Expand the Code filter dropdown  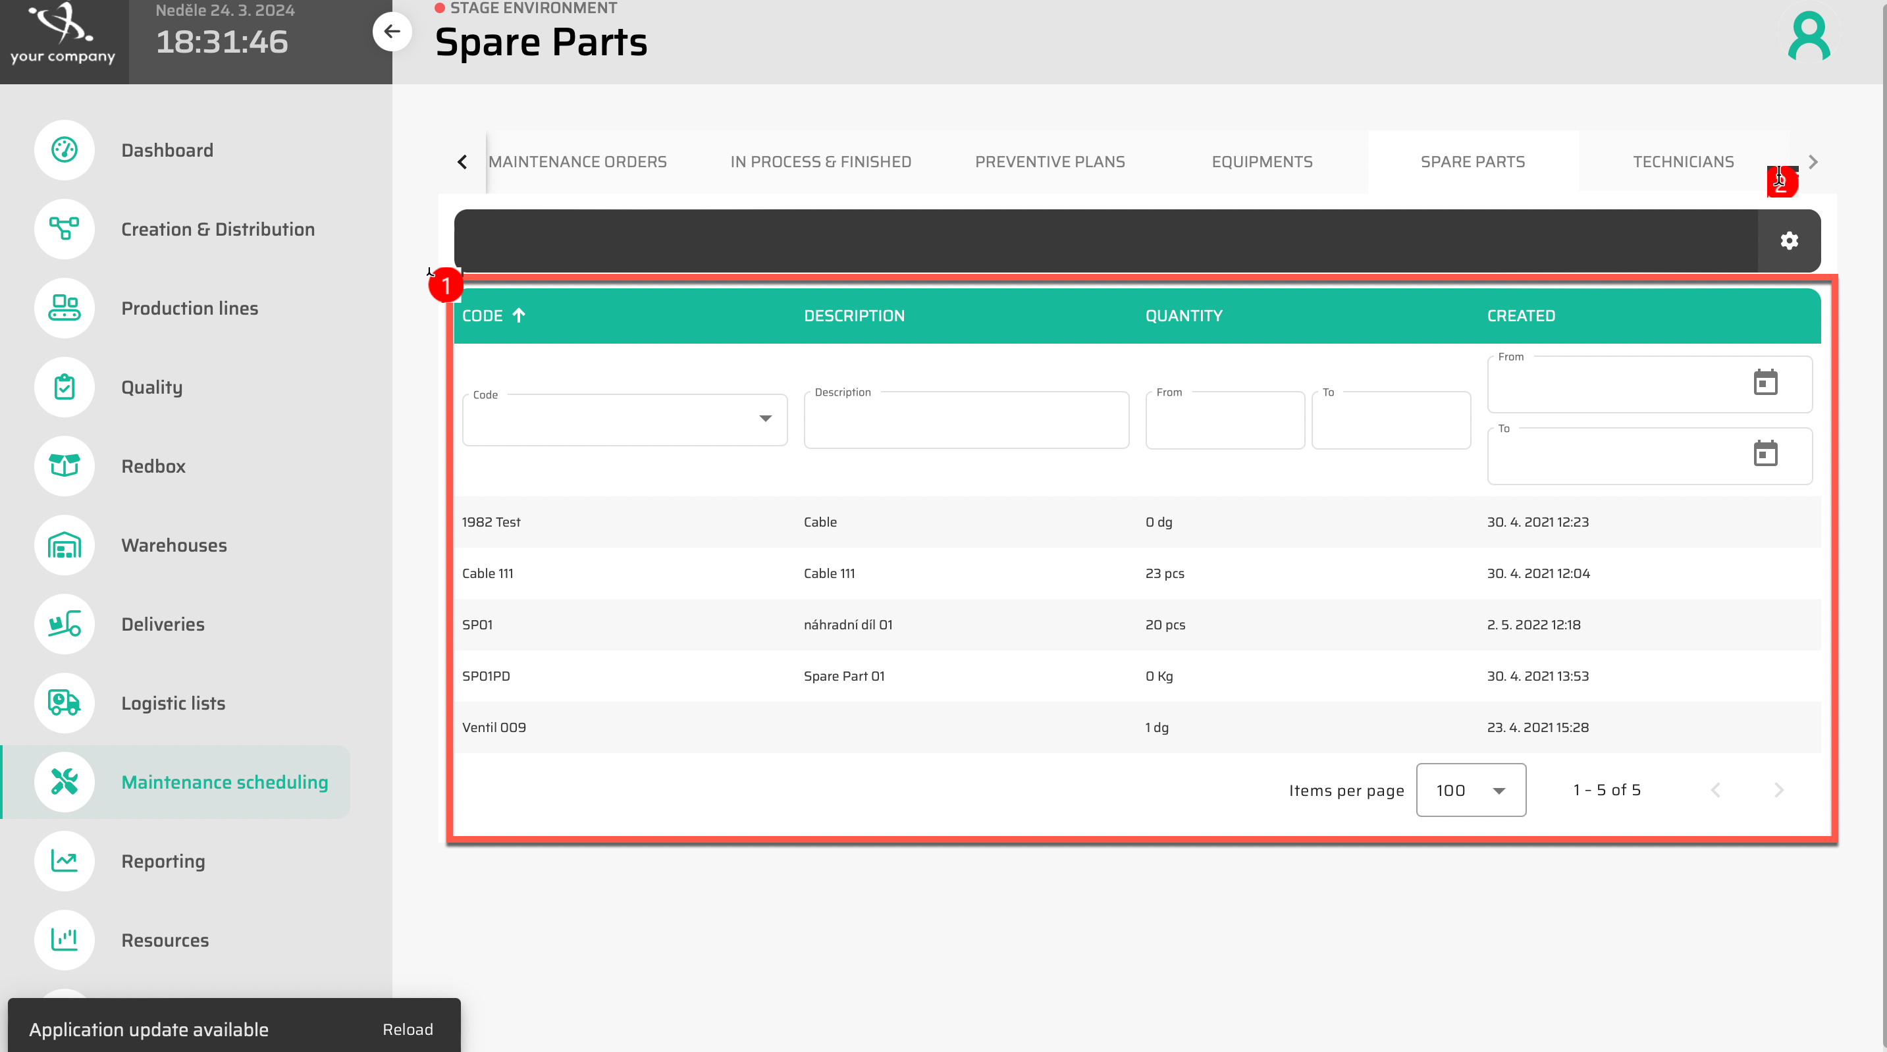[x=765, y=418]
